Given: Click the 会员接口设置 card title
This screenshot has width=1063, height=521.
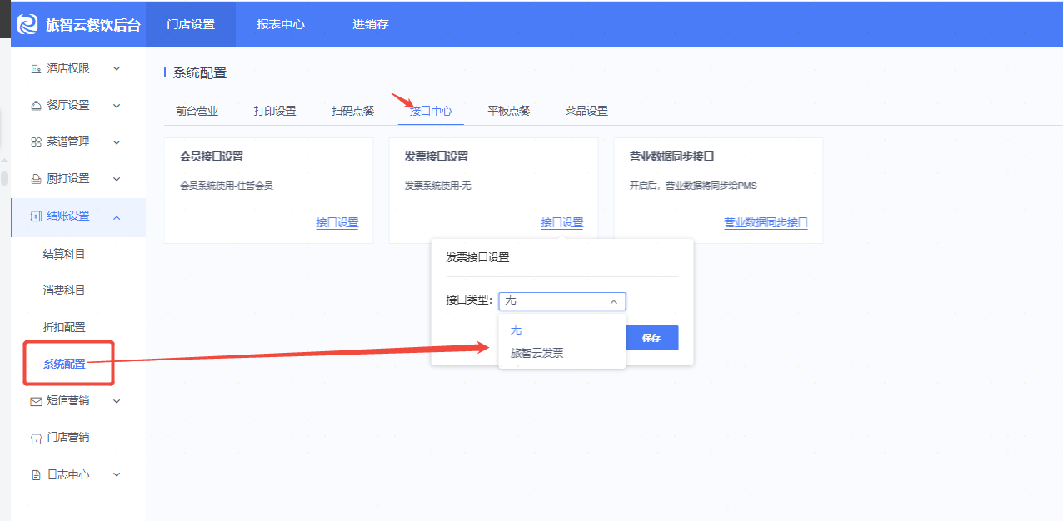Looking at the screenshot, I should tap(212, 156).
